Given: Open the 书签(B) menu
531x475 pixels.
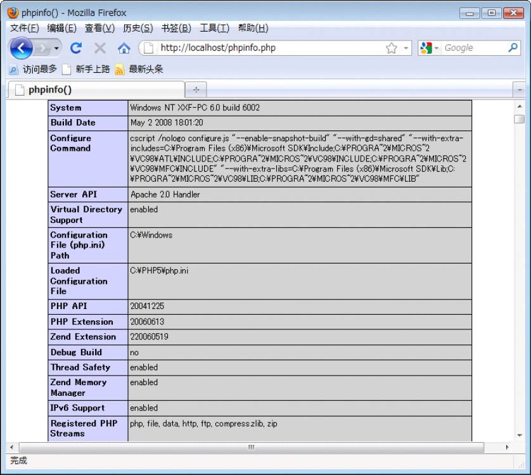Looking at the screenshot, I should pyautogui.click(x=176, y=28).
